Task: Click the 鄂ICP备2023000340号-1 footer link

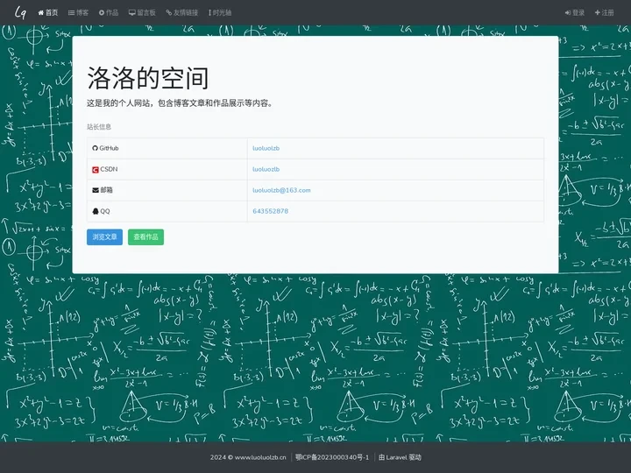Action: coord(332,457)
